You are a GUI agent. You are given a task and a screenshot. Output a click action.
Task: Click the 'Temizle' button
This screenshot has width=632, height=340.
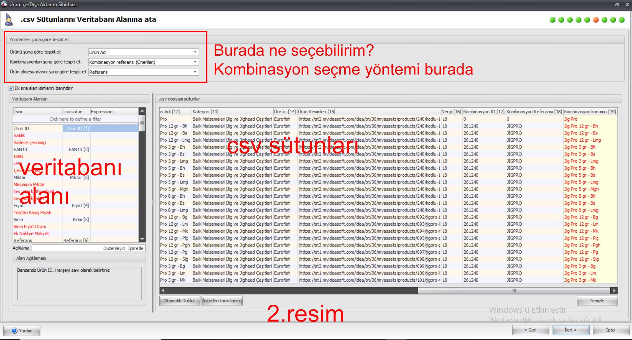point(597,301)
